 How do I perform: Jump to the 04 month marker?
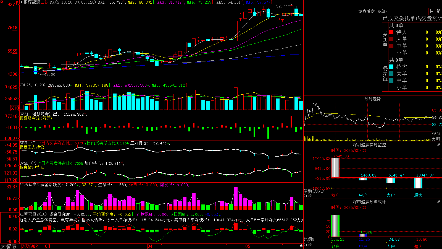pyautogui.click(x=150, y=246)
